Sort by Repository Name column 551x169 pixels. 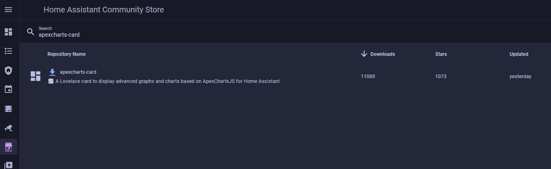pos(66,54)
